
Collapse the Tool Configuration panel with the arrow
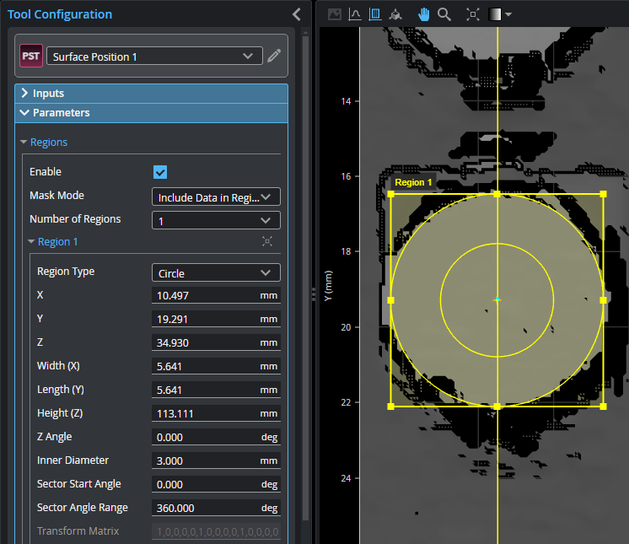296,14
